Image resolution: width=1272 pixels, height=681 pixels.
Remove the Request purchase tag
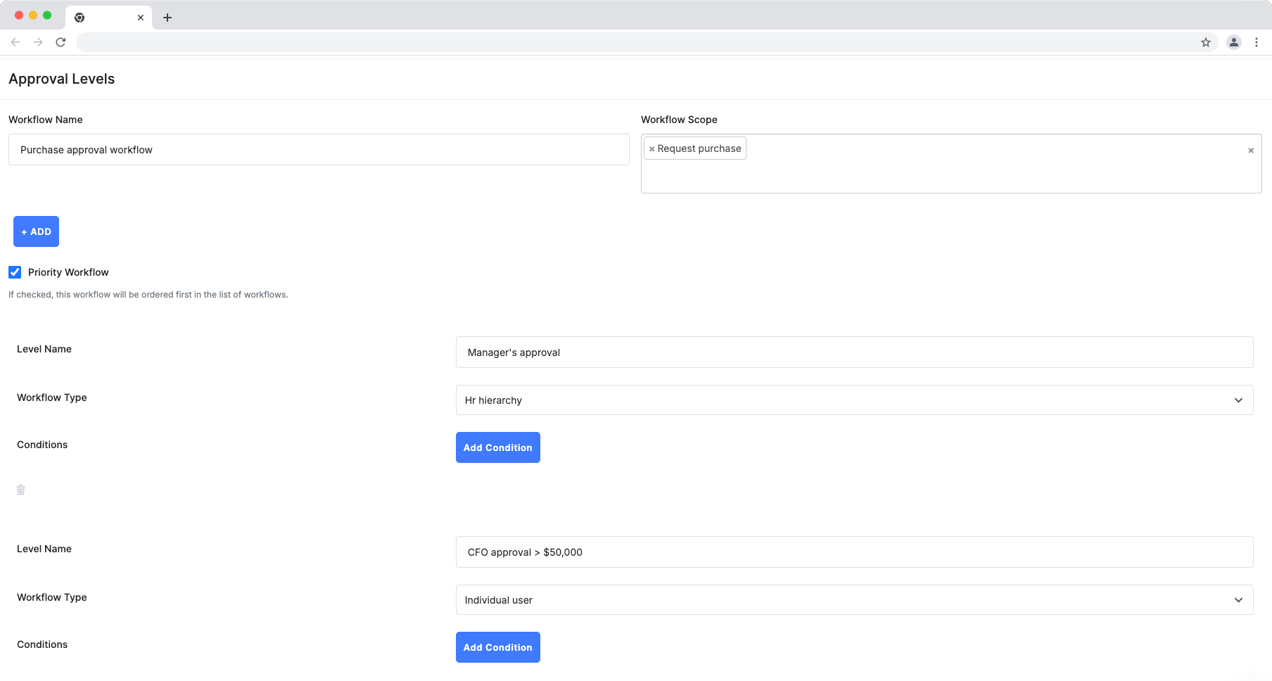pyautogui.click(x=651, y=148)
